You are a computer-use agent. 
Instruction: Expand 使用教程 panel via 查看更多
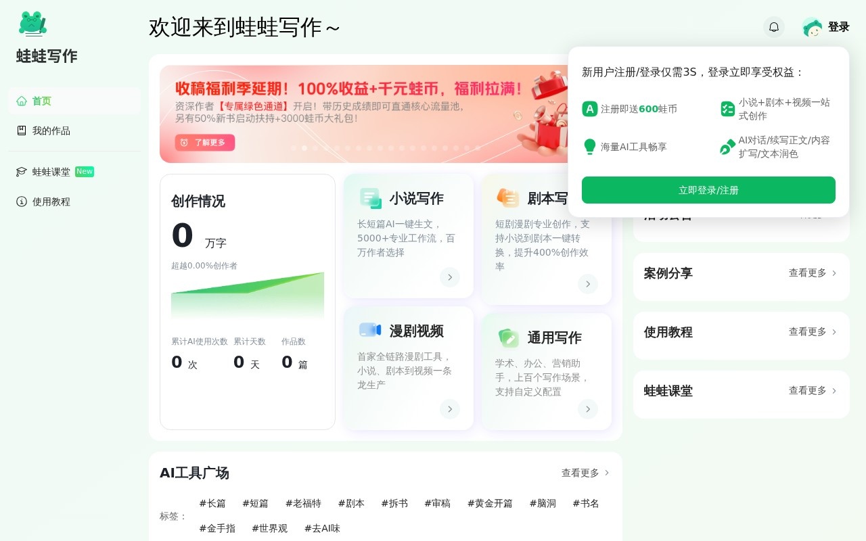tap(813, 332)
